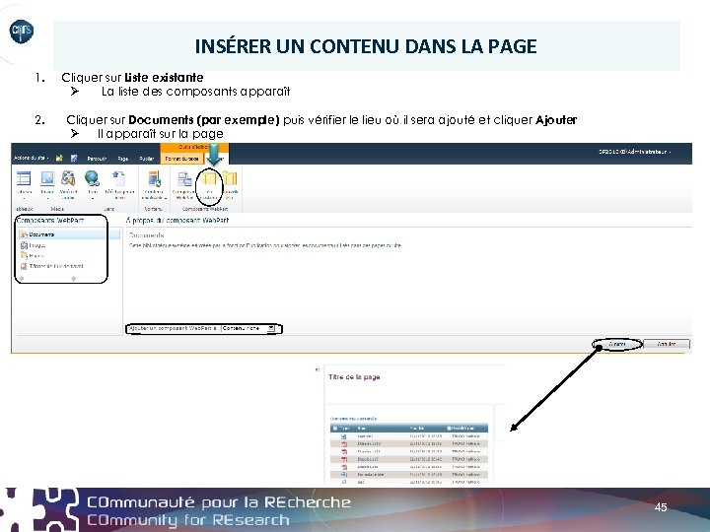Image resolution: width=710 pixels, height=532 pixels.
Task: Click the Ajouter button
Action: click(617, 344)
